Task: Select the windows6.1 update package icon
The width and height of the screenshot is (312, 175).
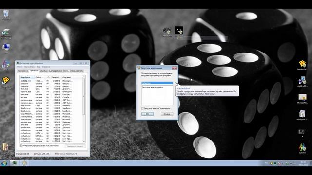Action: [x=302, y=115]
